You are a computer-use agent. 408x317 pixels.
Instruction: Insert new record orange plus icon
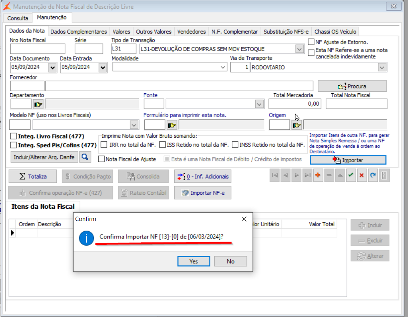tap(318, 175)
